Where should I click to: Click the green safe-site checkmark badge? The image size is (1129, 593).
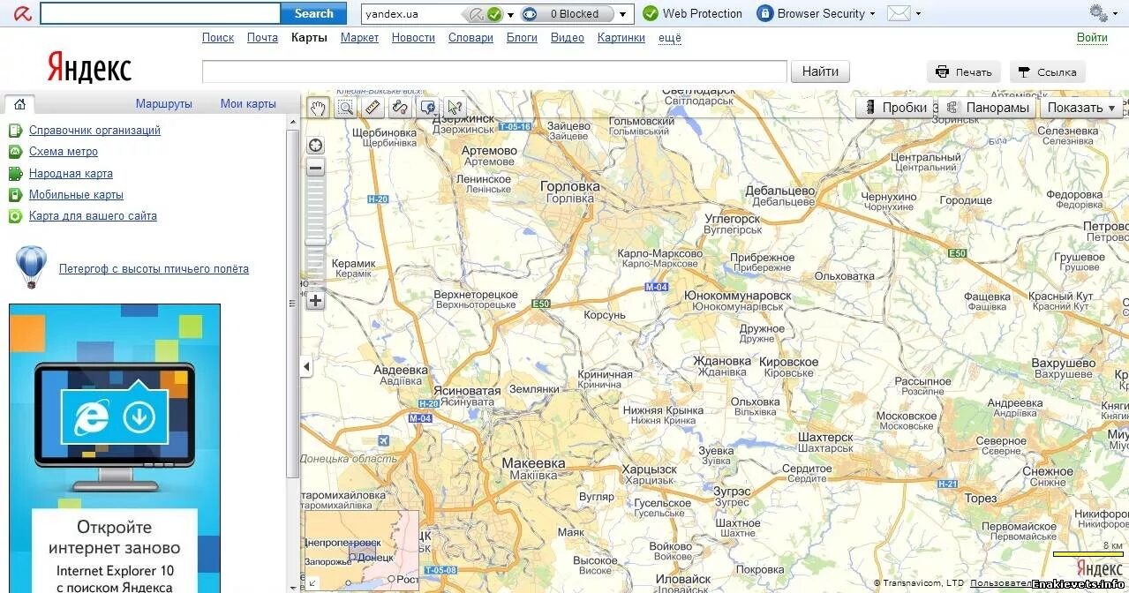tap(494, 14)
